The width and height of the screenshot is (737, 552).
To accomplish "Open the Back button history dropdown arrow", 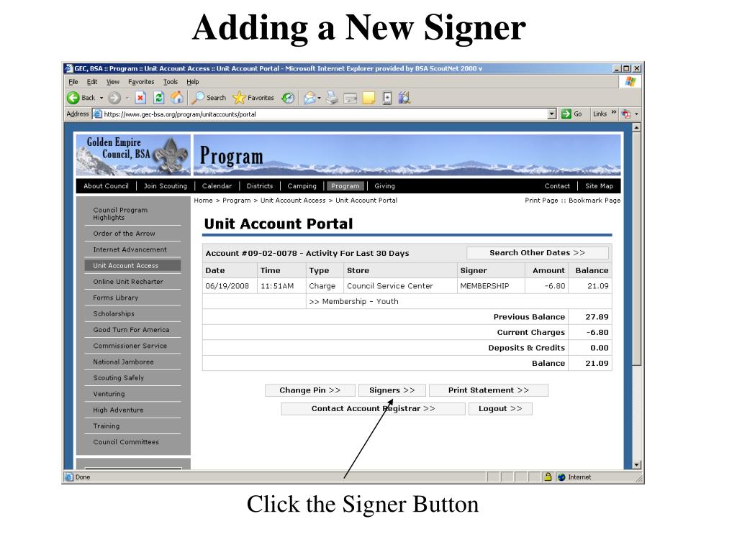I will point(101,98).
